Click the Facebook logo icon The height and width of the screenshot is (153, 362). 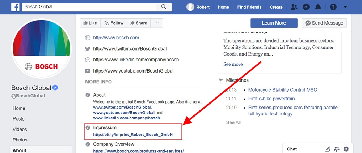(15, 7)
